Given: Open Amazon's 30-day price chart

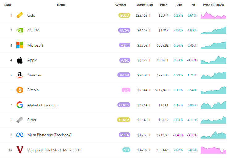Looking at the screenshot, I should click(213, 75).
